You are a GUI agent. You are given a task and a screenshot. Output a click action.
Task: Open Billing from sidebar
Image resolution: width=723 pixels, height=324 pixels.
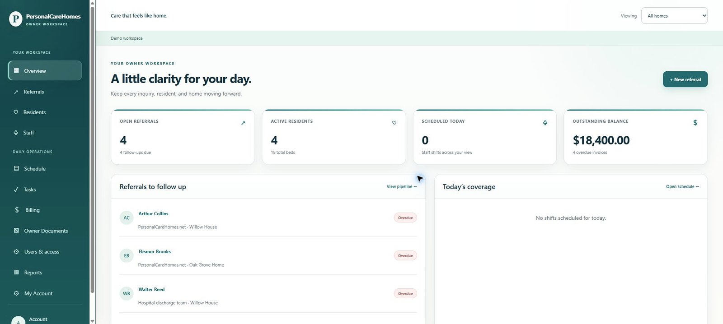coord(45,210)
